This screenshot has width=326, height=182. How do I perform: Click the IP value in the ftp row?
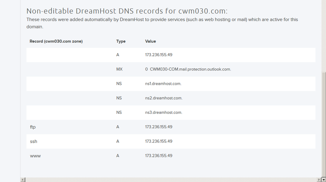click(x=159, y=127)
